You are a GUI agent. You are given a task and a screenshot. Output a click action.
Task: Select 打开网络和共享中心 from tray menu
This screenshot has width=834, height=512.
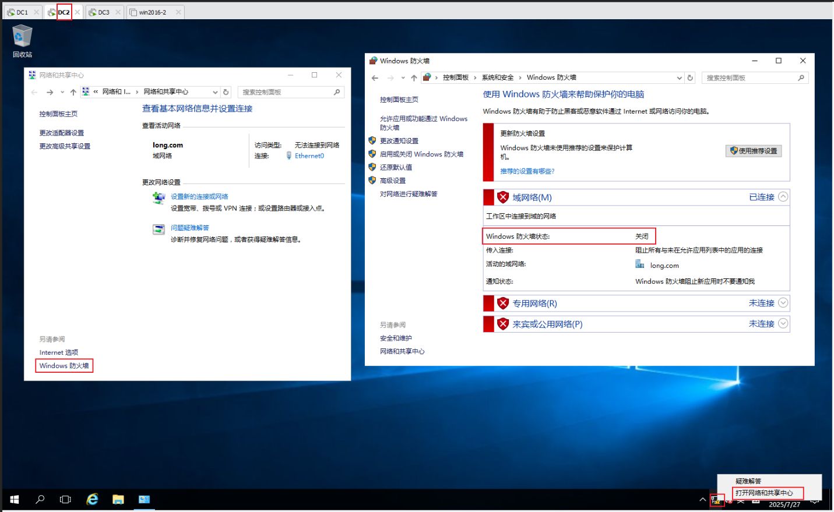pos(764,493)
